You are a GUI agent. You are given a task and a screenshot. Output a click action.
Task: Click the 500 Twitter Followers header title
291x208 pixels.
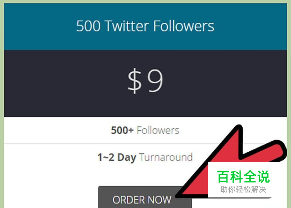(145, 26)
